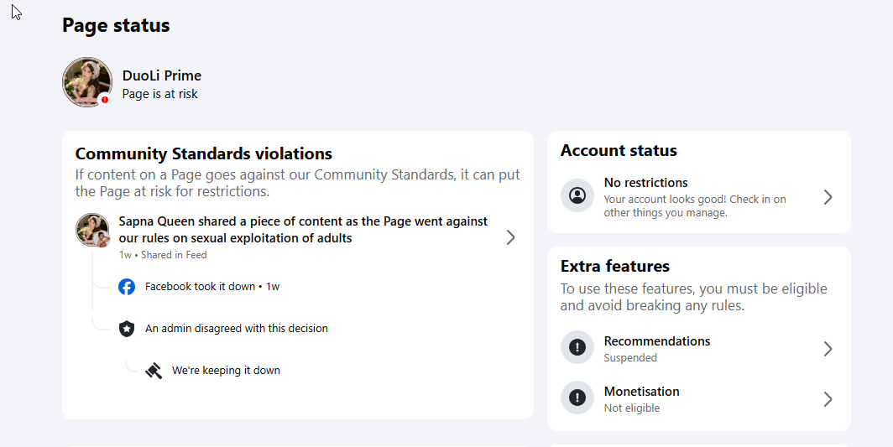893x447 pixels.
Task: Click the DuoLi Prime profile picture
Action: pyautogui.click(x=87, y=82)
